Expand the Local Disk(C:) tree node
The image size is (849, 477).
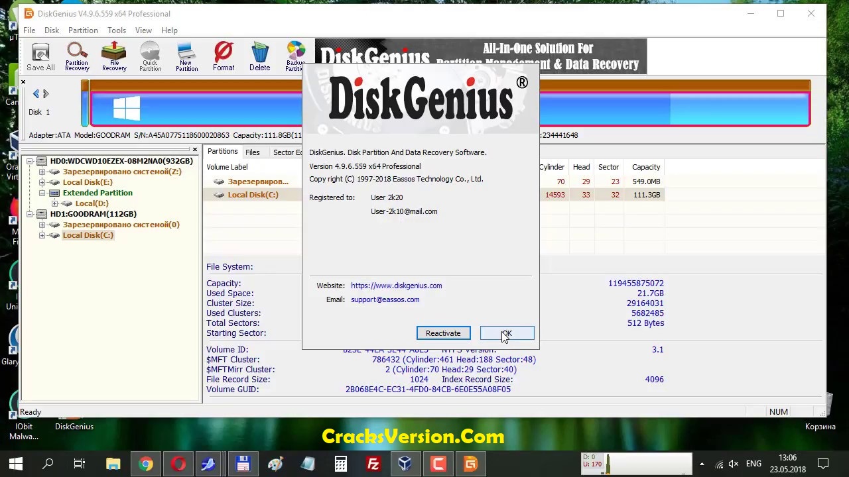pos(42,235)
